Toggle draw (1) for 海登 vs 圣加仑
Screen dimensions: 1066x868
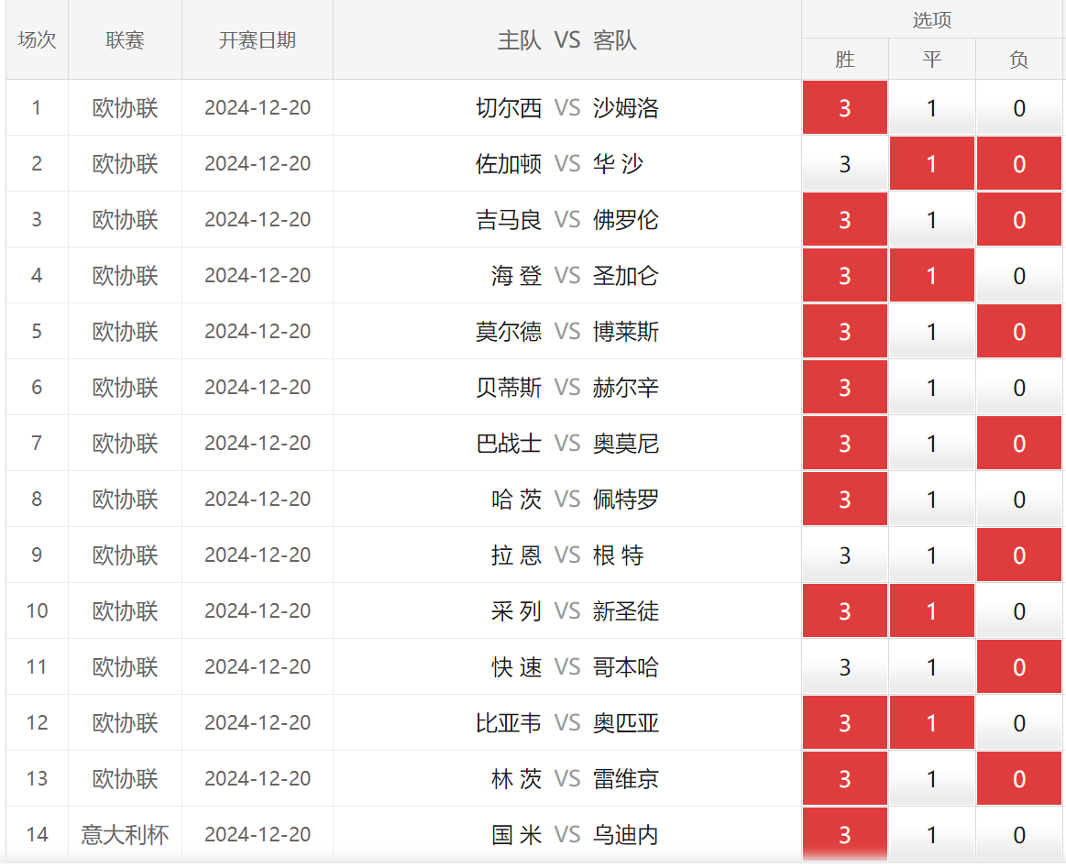(x=931, y=275)
